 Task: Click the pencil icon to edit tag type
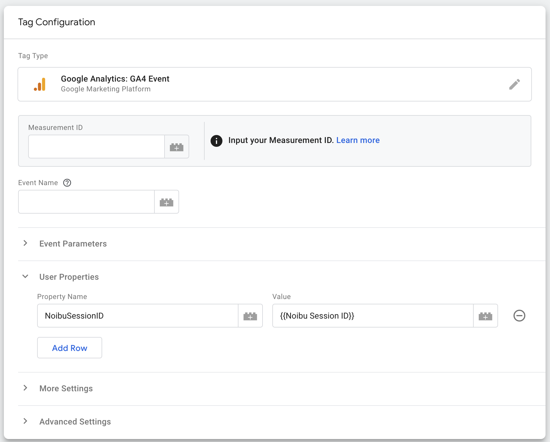514,84
